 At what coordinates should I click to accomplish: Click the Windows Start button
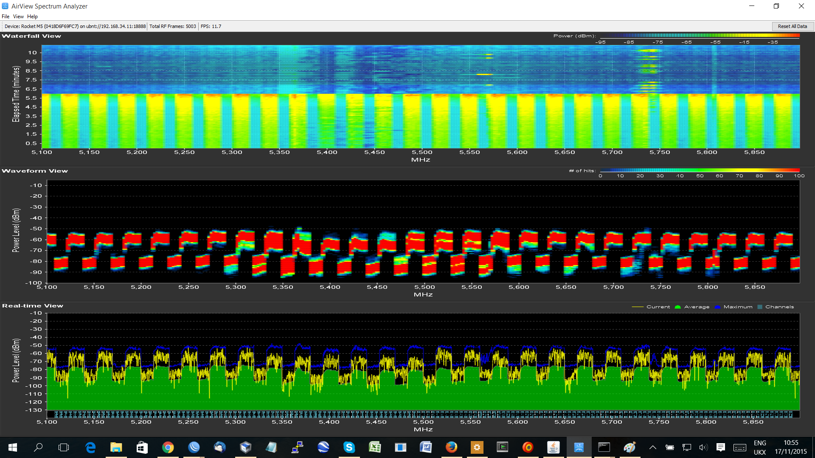13,447
